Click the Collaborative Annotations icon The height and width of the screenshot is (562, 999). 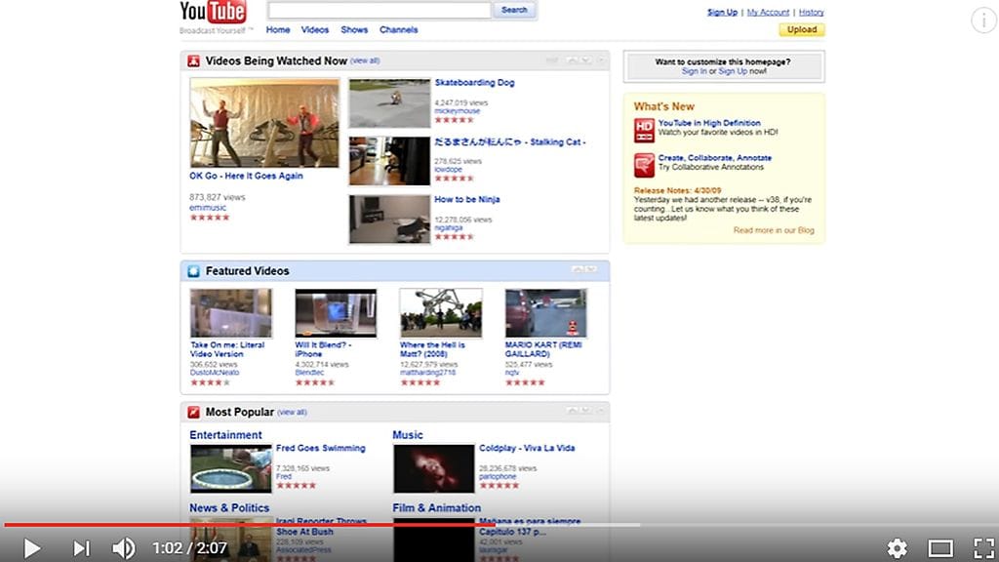click(x=644, y=164)
